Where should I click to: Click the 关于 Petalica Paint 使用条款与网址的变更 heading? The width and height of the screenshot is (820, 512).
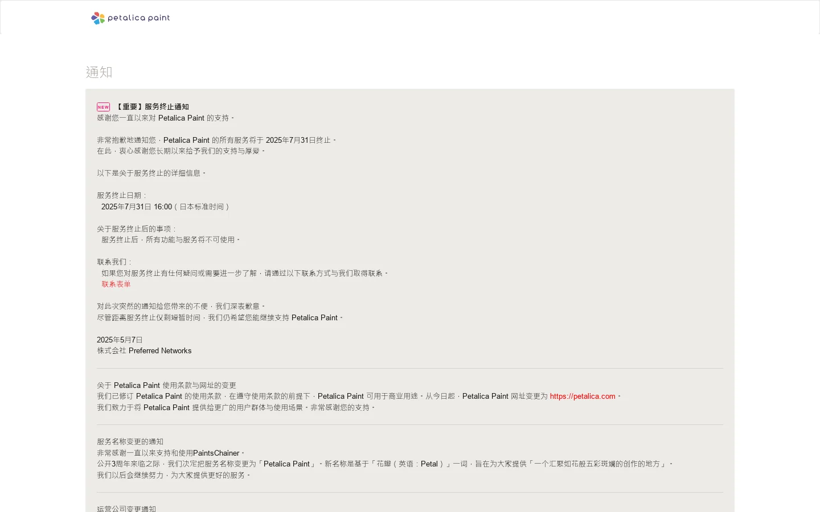166,386
